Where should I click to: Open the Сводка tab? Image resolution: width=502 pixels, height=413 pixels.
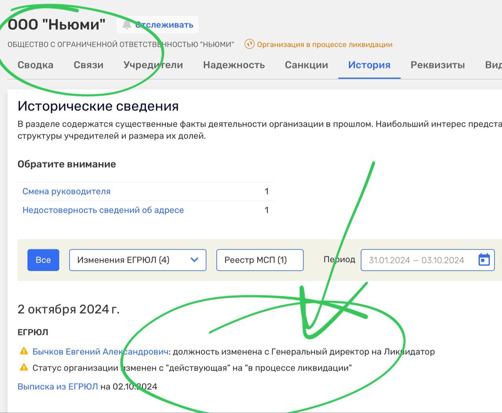point(35,65)
